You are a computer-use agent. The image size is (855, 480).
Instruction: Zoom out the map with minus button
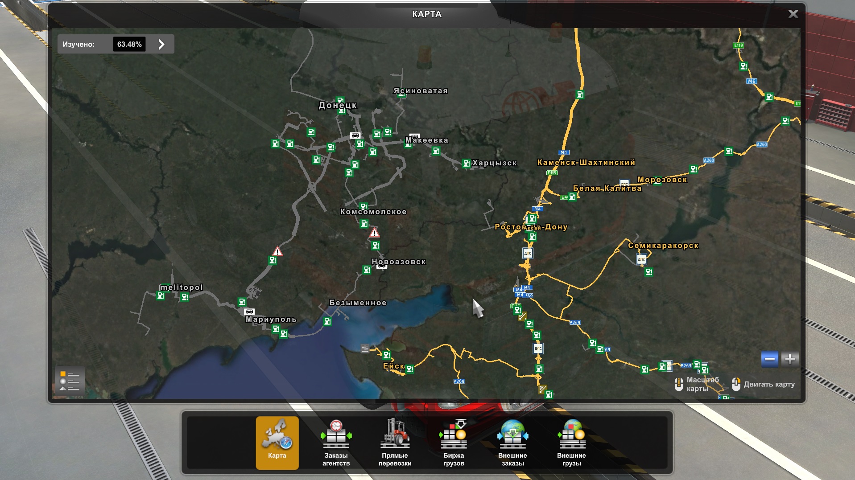coord(769,359)
